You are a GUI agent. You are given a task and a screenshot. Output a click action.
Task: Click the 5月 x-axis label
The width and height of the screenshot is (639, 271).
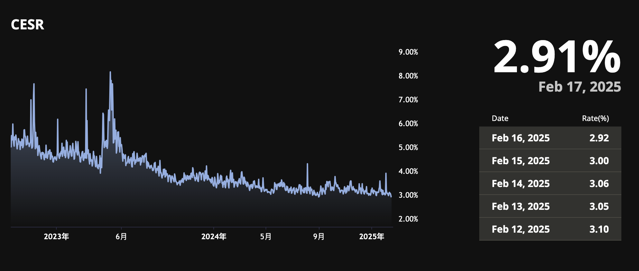266,237
